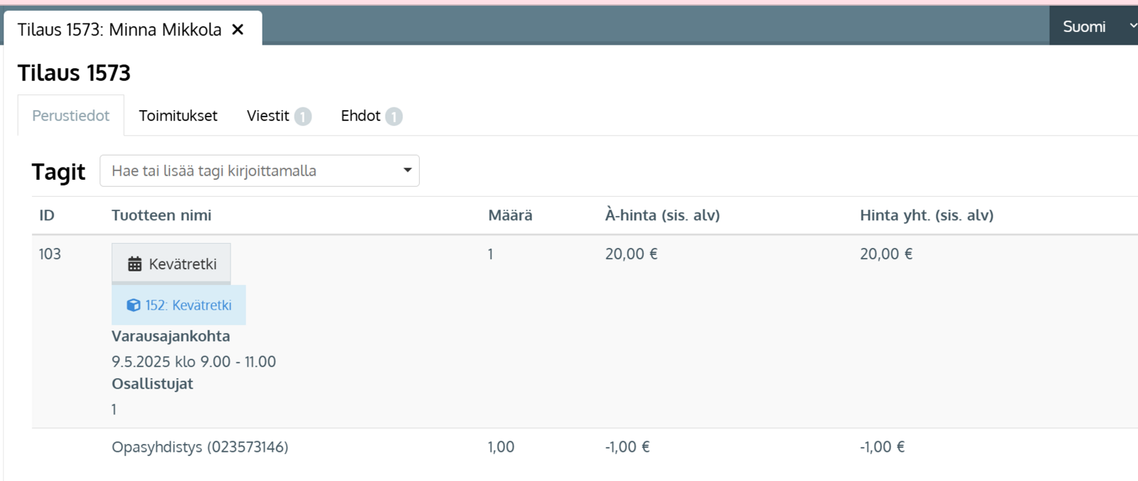Click the Opasyhdistys (023573146) row text
1138x481 pixels.
[x=200, y=447]
